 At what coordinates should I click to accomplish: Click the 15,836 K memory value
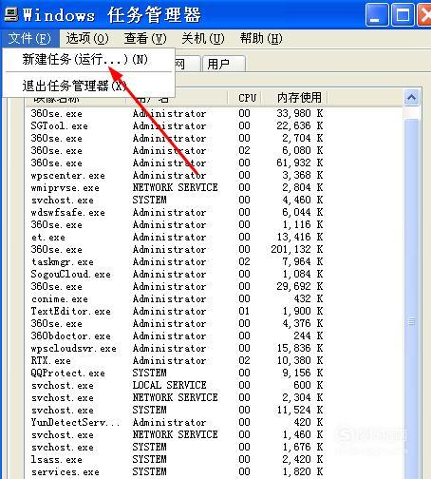click(299, 348)
